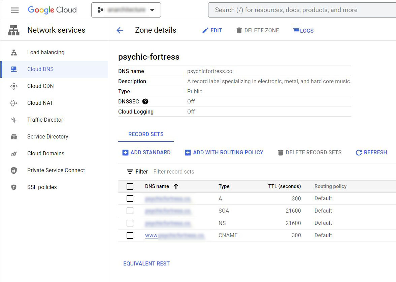The image size is (396, 282).
Task: Click the Filter lines icon
Action: pyautogui.click(x=130, y=172)
